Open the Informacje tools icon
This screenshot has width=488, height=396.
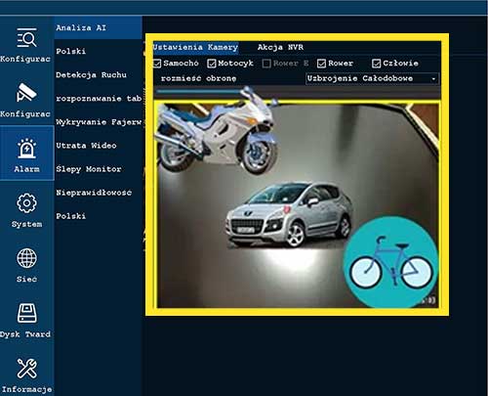coord(26,369)
